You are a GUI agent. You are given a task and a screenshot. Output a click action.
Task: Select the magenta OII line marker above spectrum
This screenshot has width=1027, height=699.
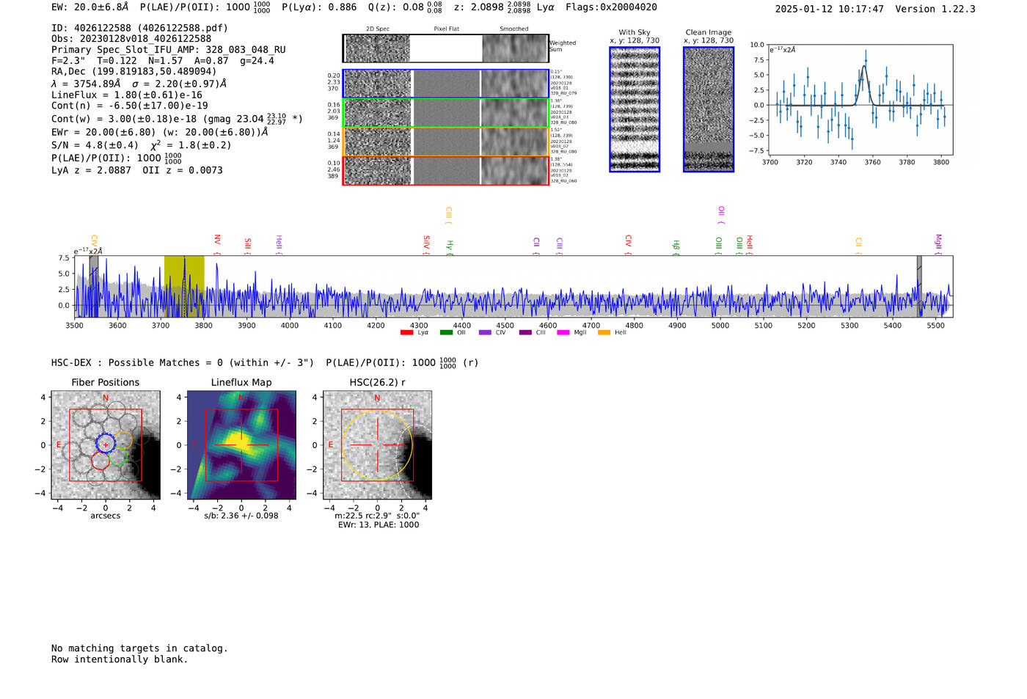click(x=721, y=216)
